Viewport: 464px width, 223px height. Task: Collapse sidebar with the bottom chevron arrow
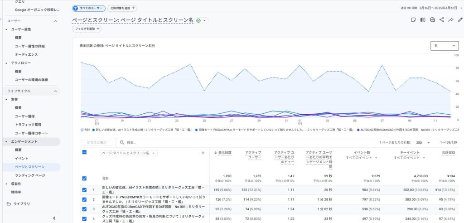coord(54,218)
